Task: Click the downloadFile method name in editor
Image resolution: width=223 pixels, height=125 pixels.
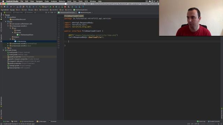Action: [94, 37]
